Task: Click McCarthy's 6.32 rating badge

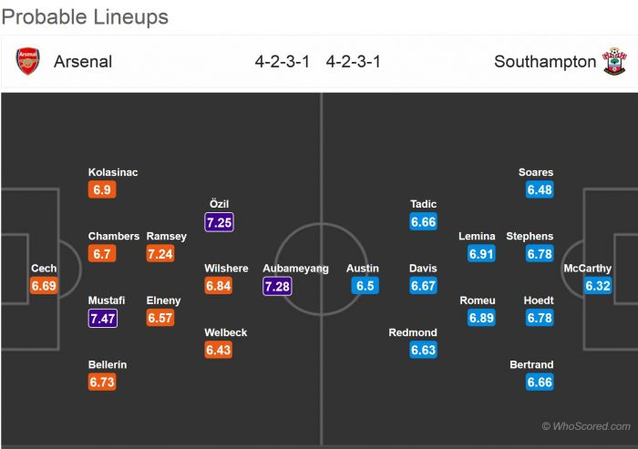Action: [x=598, y=286]
